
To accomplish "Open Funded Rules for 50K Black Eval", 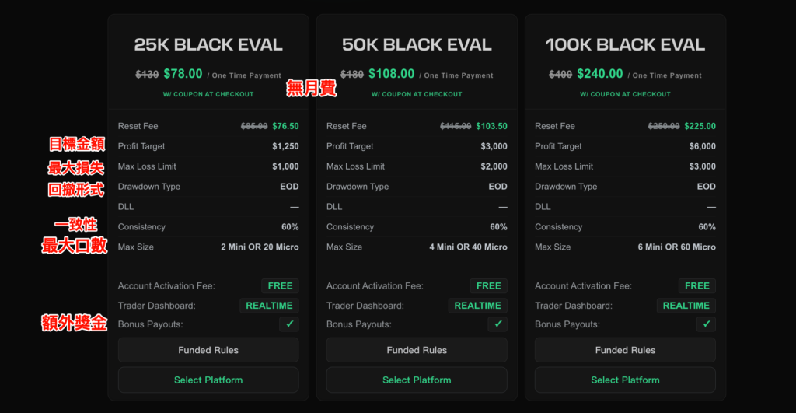I will tap(417, 350).
